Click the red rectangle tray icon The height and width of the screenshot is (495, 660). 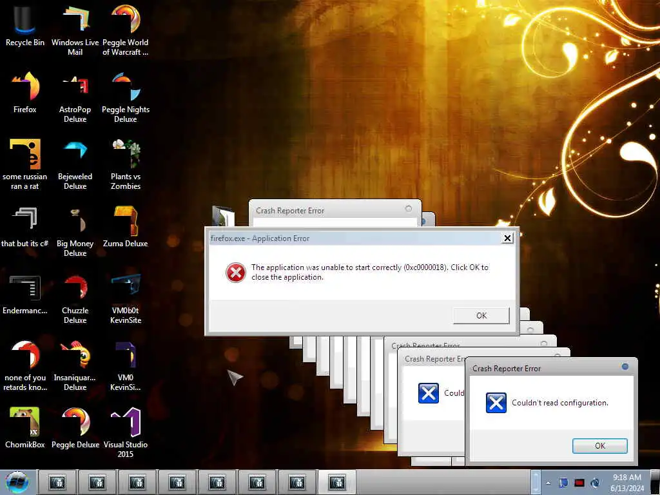pyautogui.click(x=579, y=483)
